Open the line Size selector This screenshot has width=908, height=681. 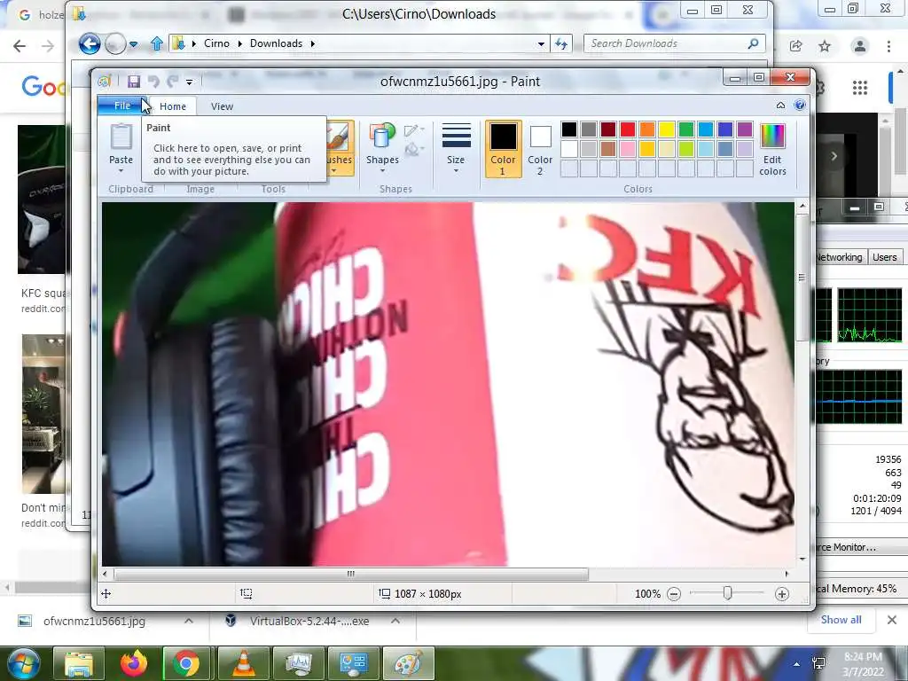point(456,148)
